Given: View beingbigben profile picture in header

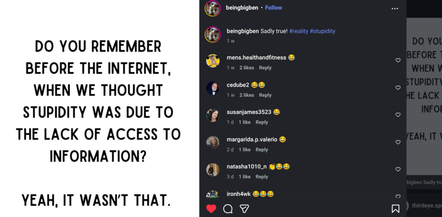Looking at the screenshot, I should tap(213, 8).
